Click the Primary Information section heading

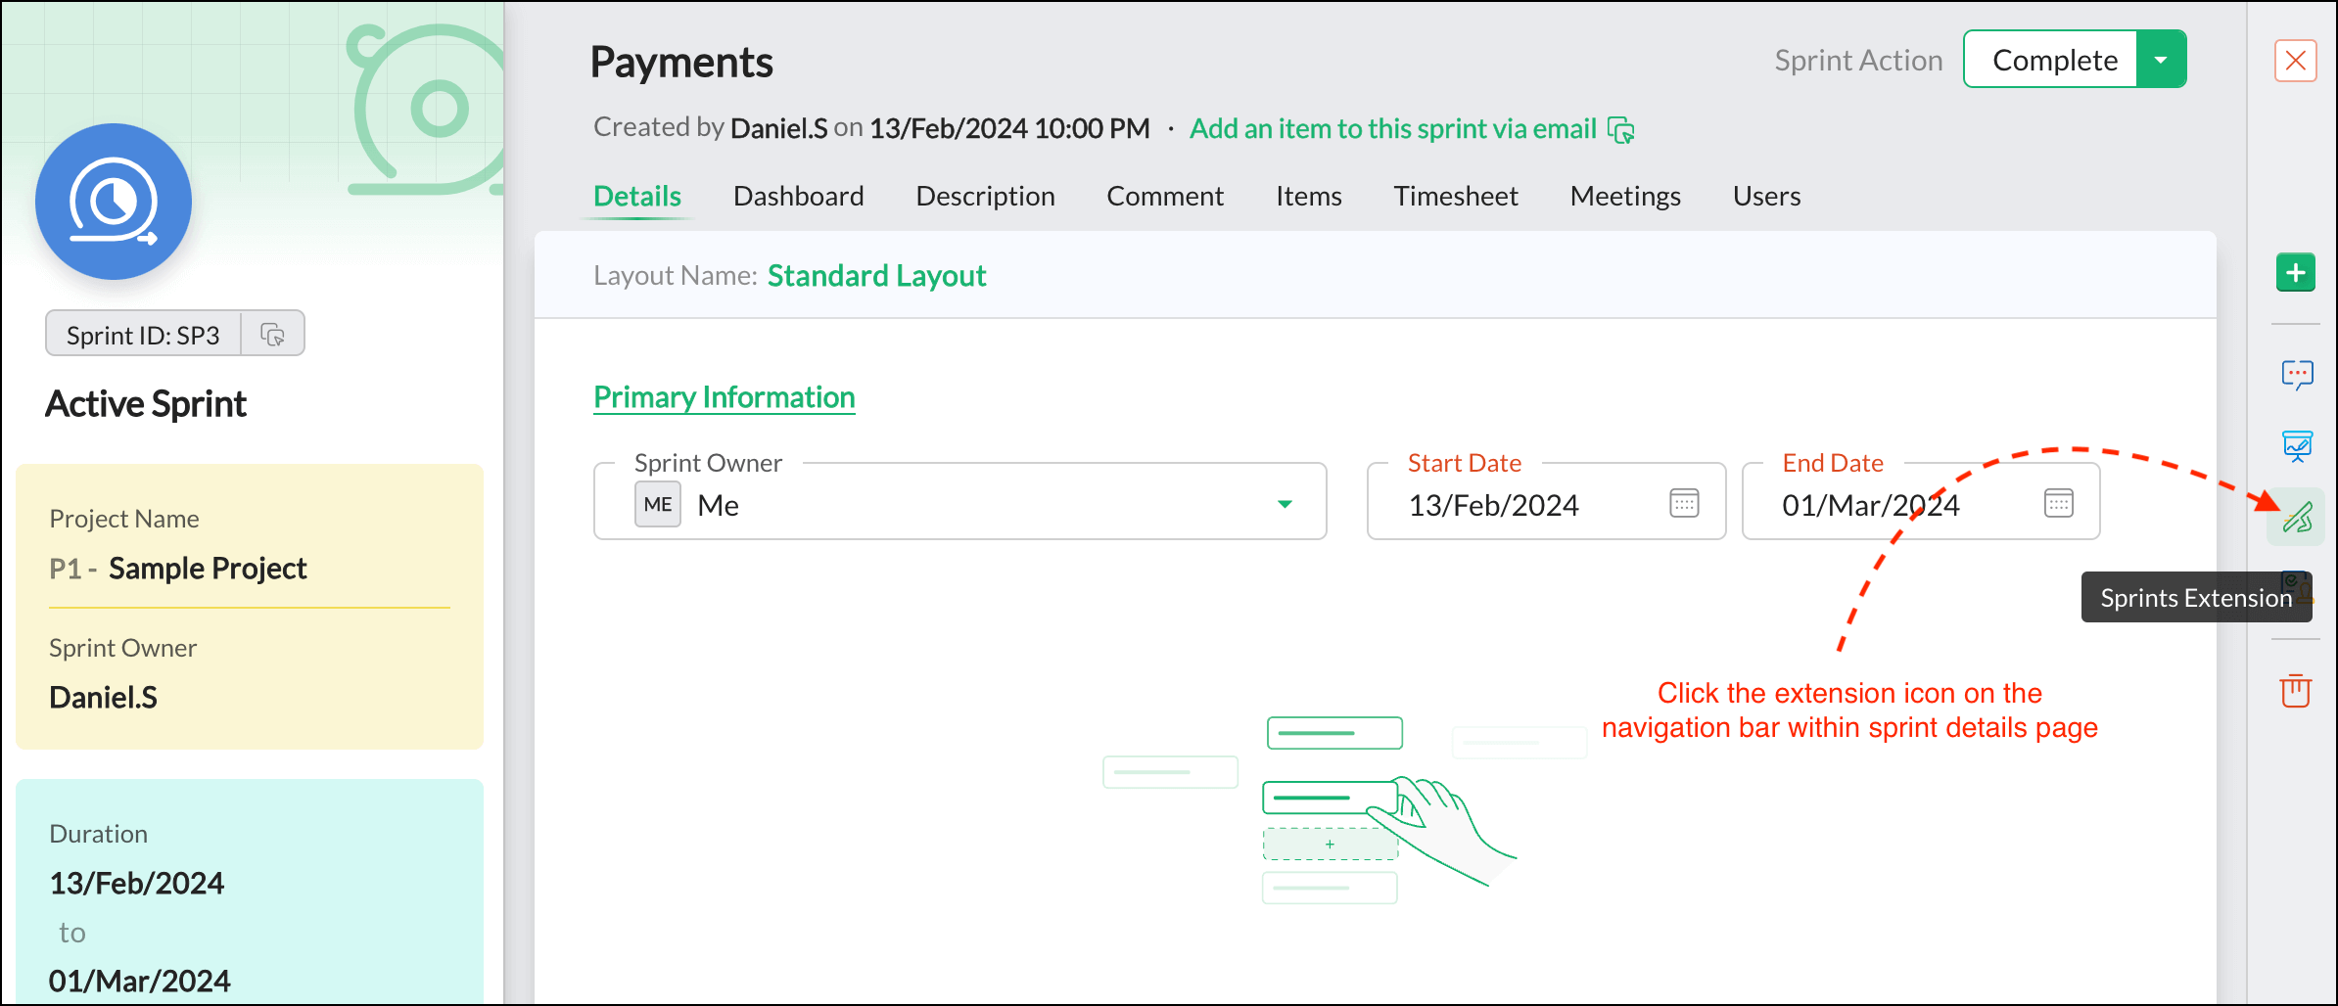pyautogui.click(x=725, y=396)
